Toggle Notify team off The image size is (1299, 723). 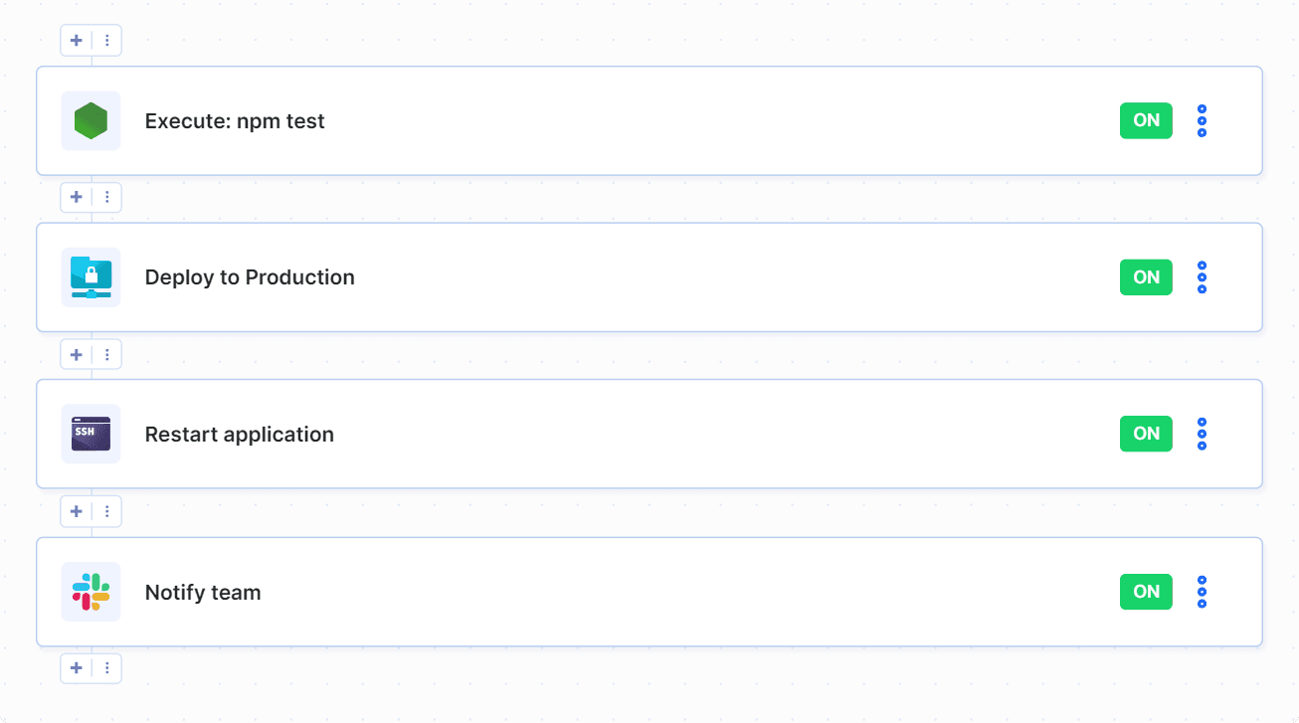tap(1145, 591)
